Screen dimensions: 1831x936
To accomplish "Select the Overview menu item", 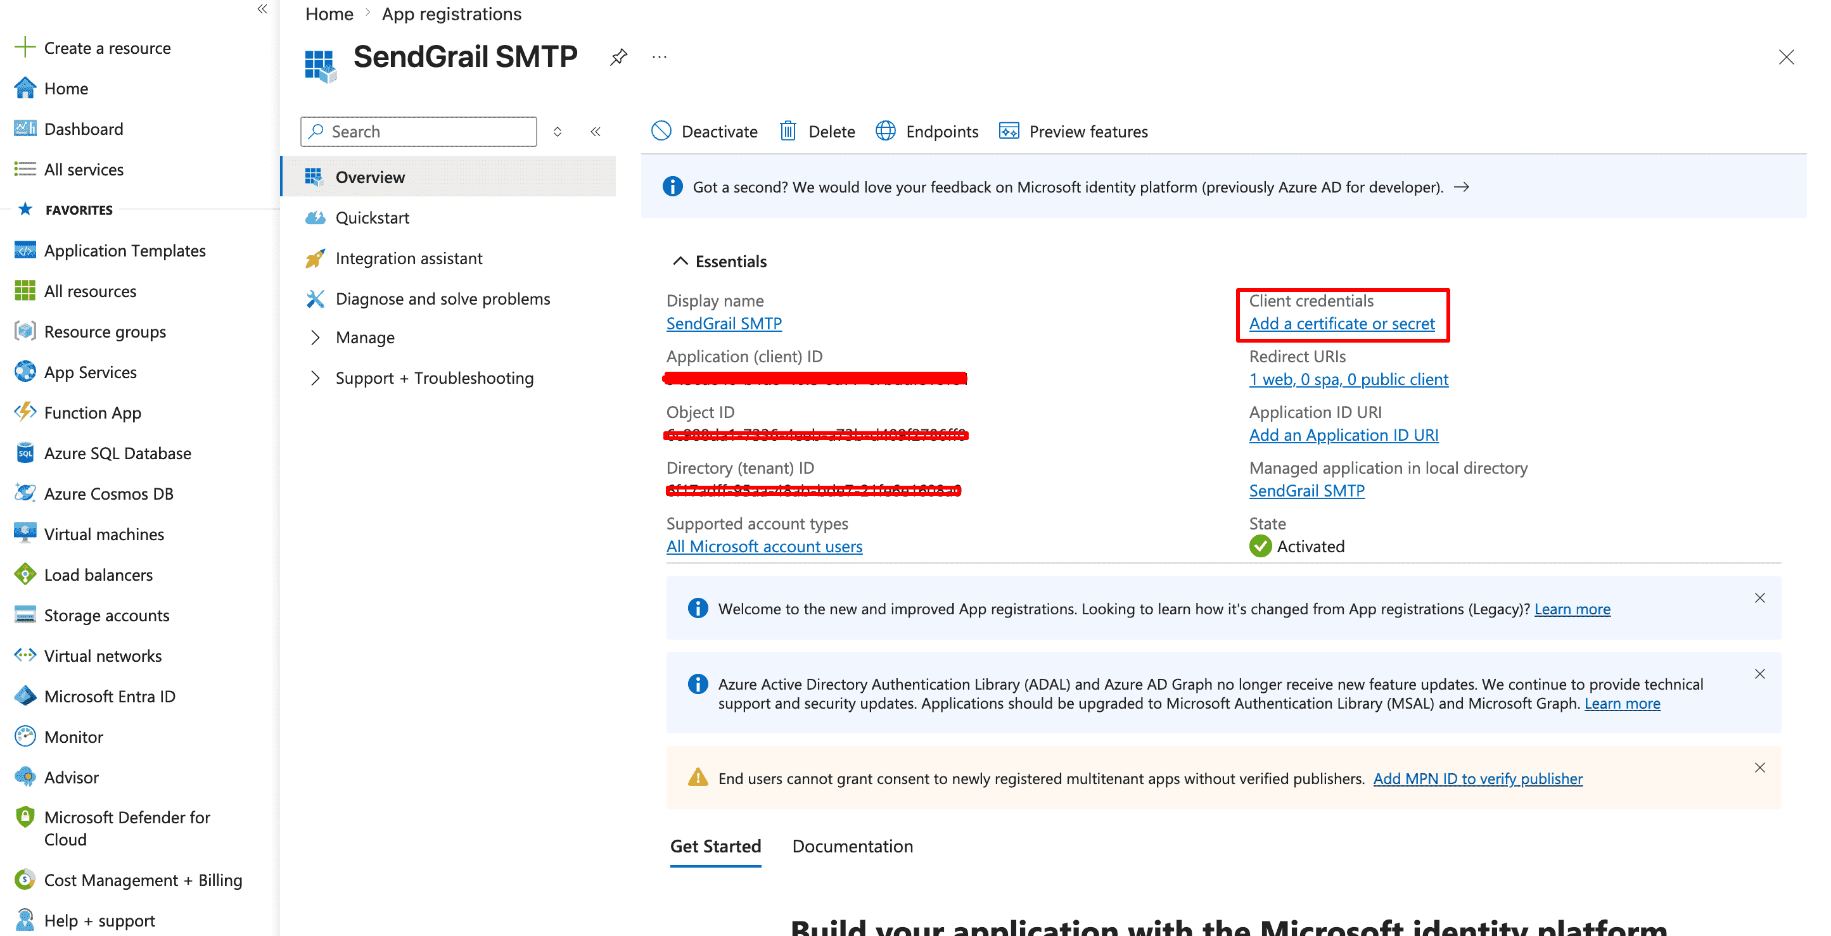I will [x=449, y=177].
